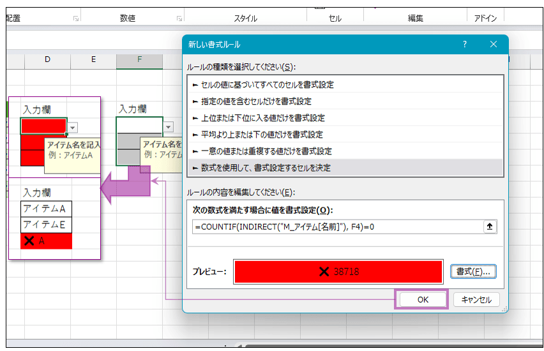Click the help question mark in dialog title
Image resolution: width=544 pixels, height=351 pixels.
pos(465,45)
